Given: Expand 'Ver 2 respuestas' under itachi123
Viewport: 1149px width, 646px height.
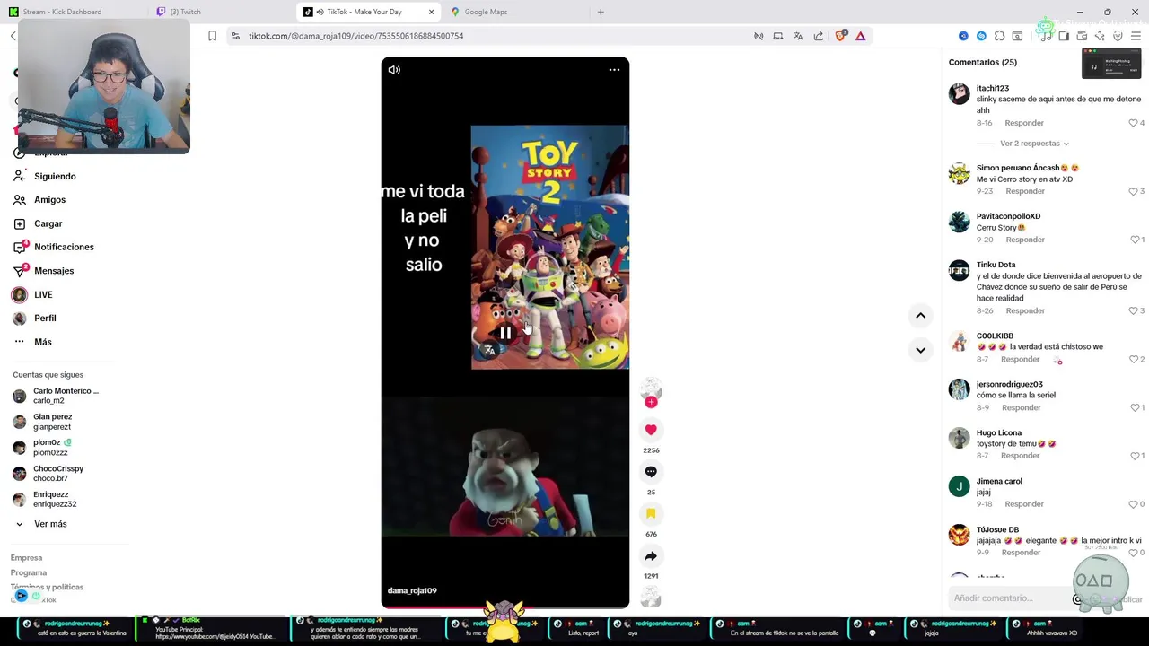Looking at the screenshot, I should [1034, 144].
